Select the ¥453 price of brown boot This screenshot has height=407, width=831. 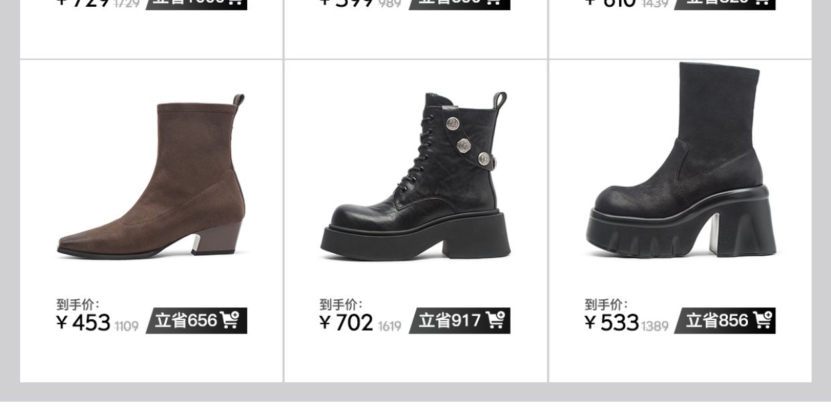click(x=84, y=323)
